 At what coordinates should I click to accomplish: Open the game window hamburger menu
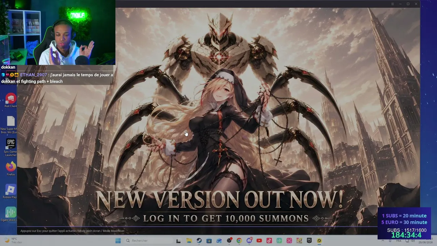pyautogui.click(x=392, y=4)
